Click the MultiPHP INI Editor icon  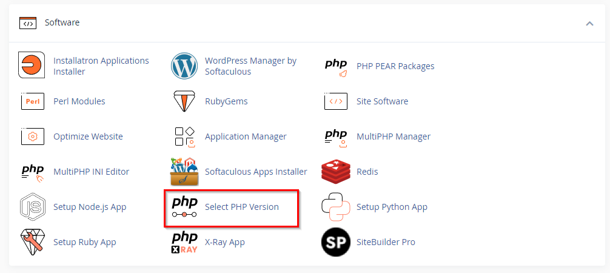point(33,174)
